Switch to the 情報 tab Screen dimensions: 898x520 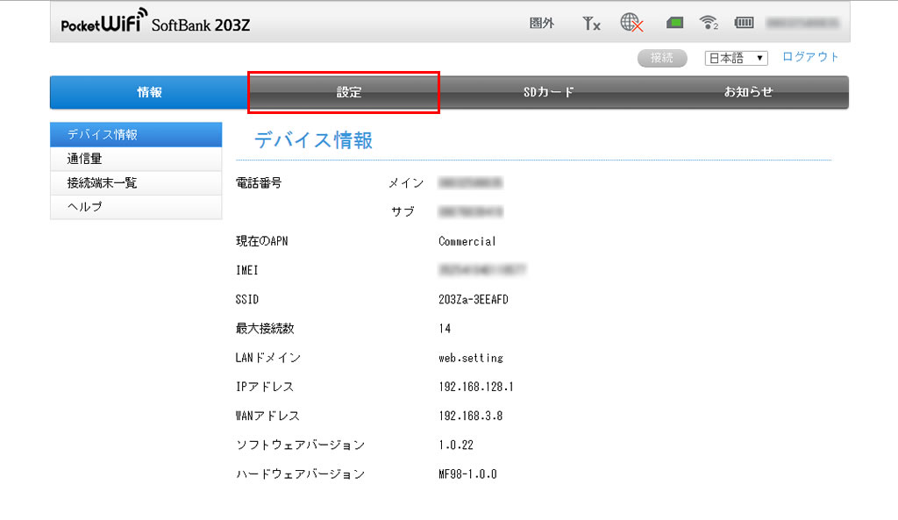click(x=149, y=92)
